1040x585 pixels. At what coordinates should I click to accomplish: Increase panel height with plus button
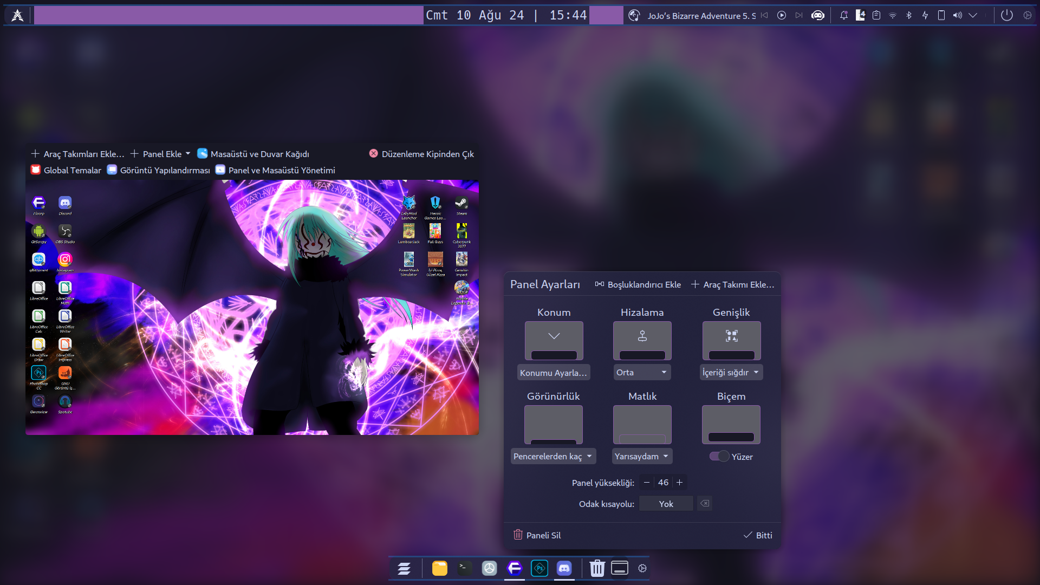[x=679, y=483]
